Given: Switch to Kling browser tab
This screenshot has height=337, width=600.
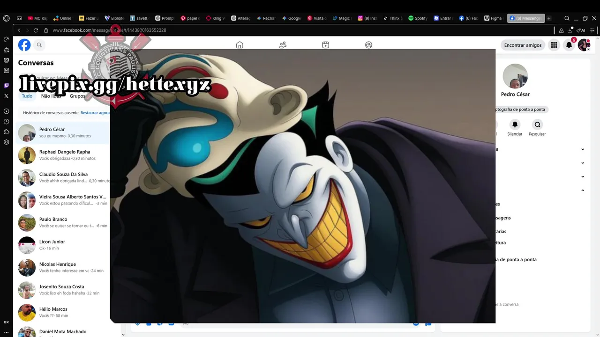Looking at the screenshot, I should tap(216, 18).
